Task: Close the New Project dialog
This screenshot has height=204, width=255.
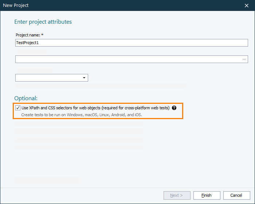Action: pos(247,5)
